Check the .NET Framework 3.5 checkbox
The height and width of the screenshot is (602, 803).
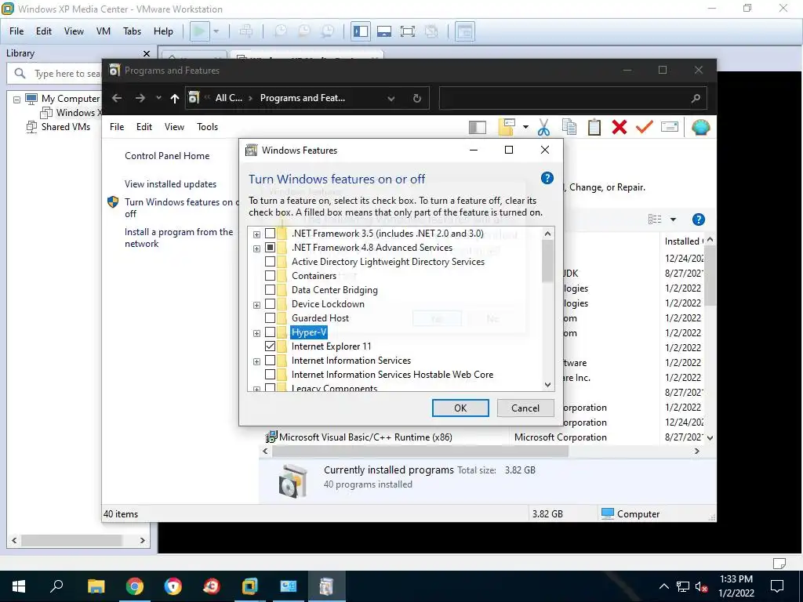270,234
